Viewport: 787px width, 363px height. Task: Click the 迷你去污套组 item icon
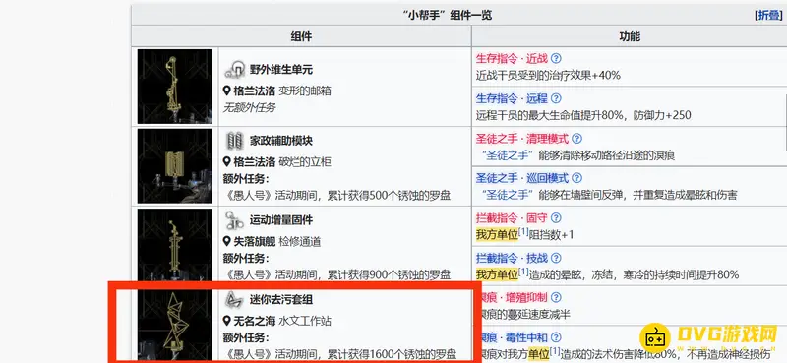pos(234,300)
